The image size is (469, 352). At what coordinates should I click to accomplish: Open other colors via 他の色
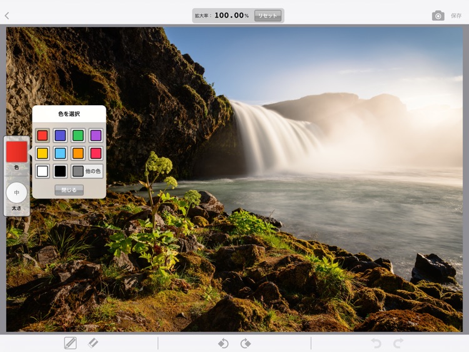[x=87, y=171]
